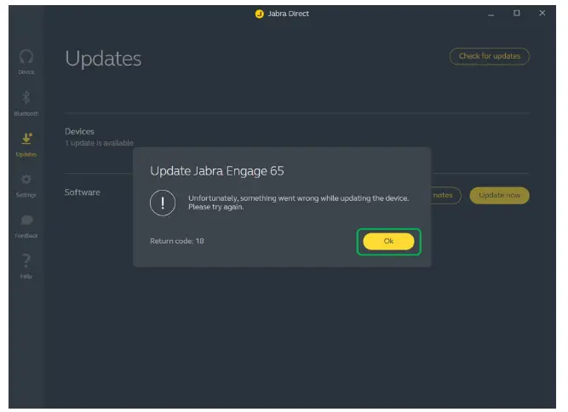
Task: Open the Bluetooth section in sidebar
Action: (x=26, y=103)
